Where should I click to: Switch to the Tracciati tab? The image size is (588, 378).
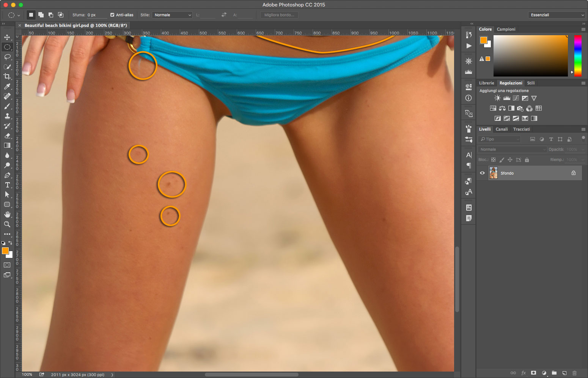[522, 129]
